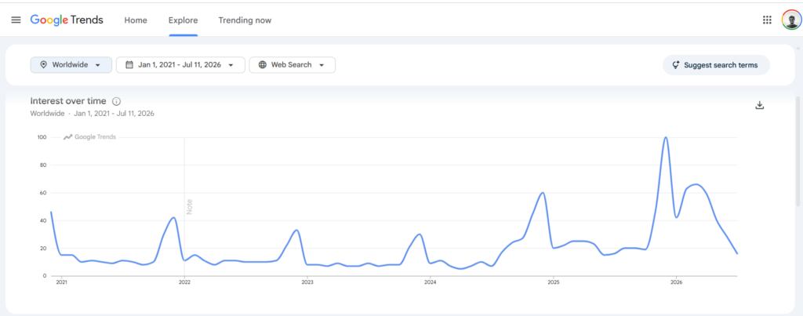Image resolution: width=803 pixels, height=316 pixels.
Task: Open the Web Search type dropdown
Action: 292,65
